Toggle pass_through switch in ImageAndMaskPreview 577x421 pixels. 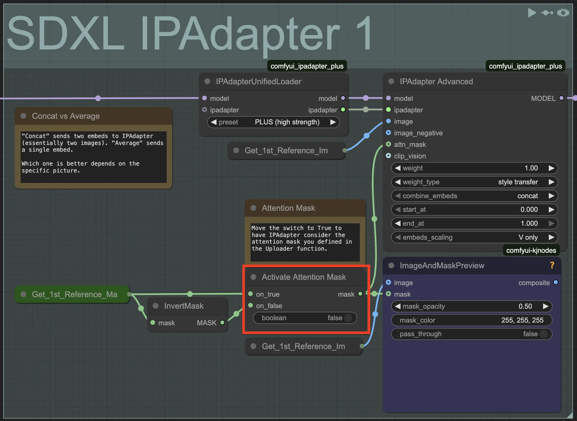543,334
